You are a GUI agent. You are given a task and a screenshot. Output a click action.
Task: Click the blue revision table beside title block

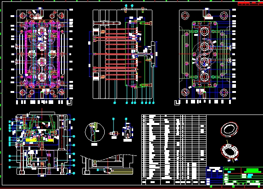[x=215, y=176]
